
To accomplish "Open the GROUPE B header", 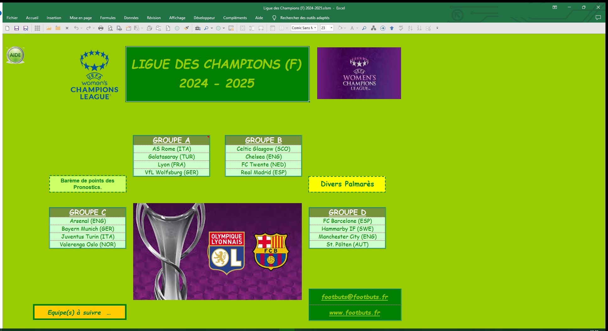I will click(263, 140).
